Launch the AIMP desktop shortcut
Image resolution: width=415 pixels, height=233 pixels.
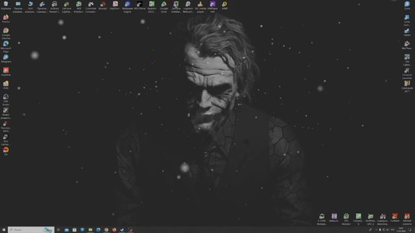tap(225, 6)
